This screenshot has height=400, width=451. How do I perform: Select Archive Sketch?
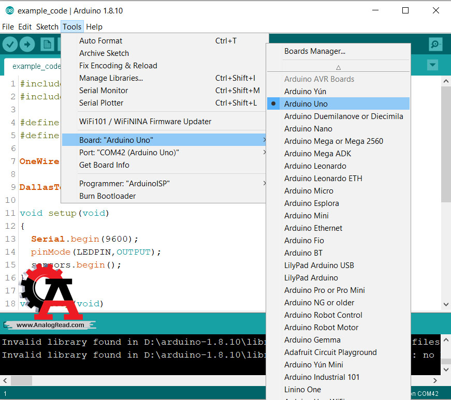(164, 53)
